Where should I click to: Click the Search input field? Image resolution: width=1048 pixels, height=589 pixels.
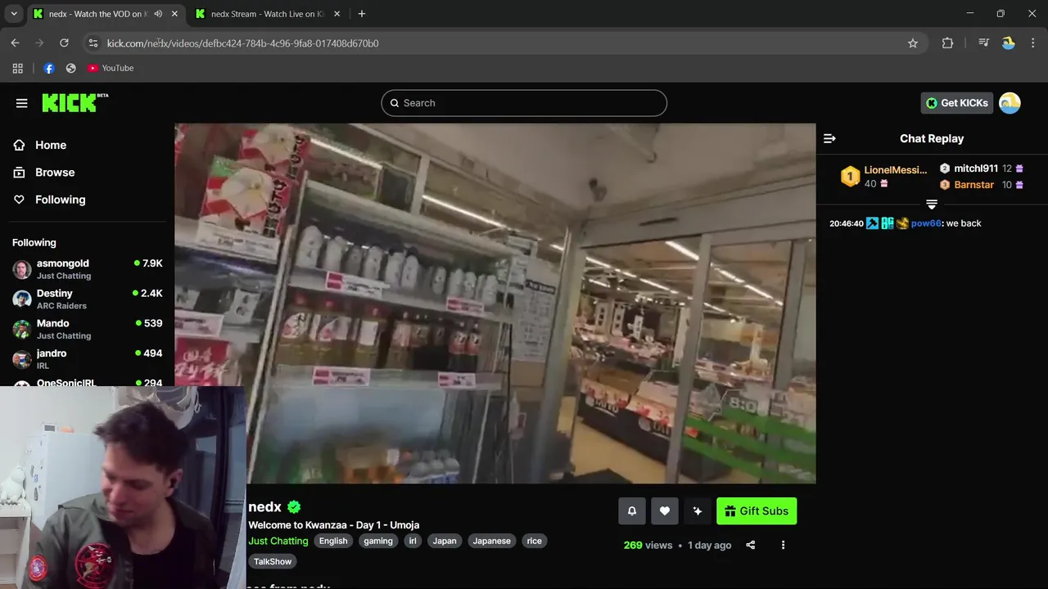click(x=524, y=103)
